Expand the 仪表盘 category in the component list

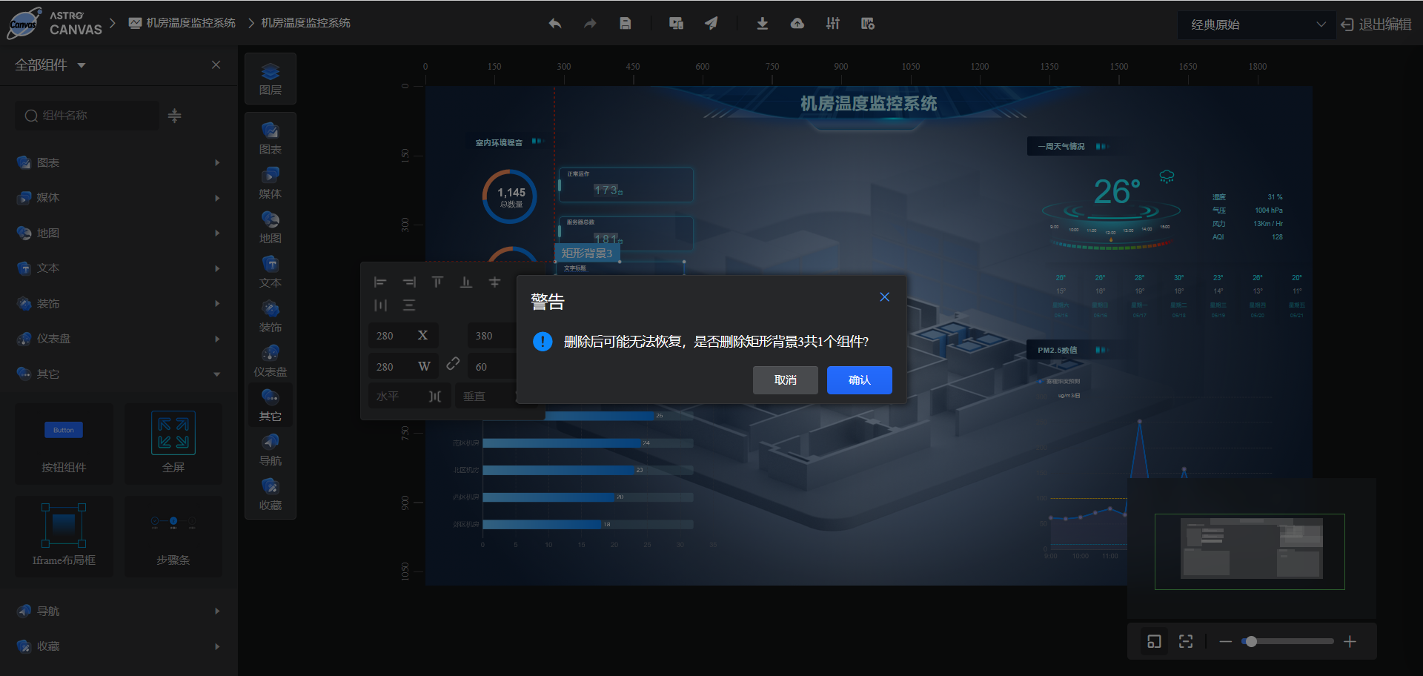(x=119, y=339)
